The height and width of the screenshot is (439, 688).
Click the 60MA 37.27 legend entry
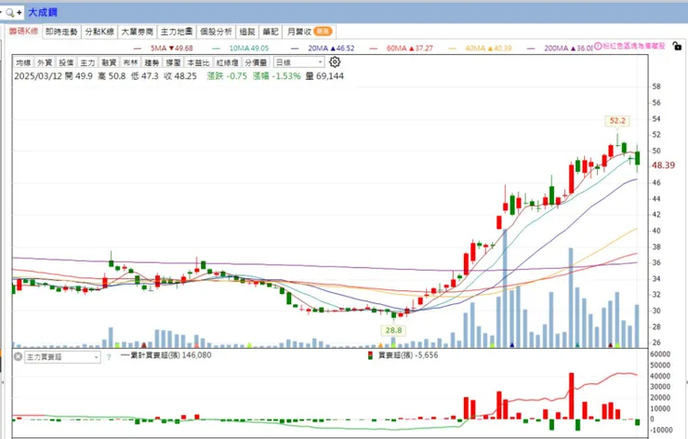(x=401, y=48)
